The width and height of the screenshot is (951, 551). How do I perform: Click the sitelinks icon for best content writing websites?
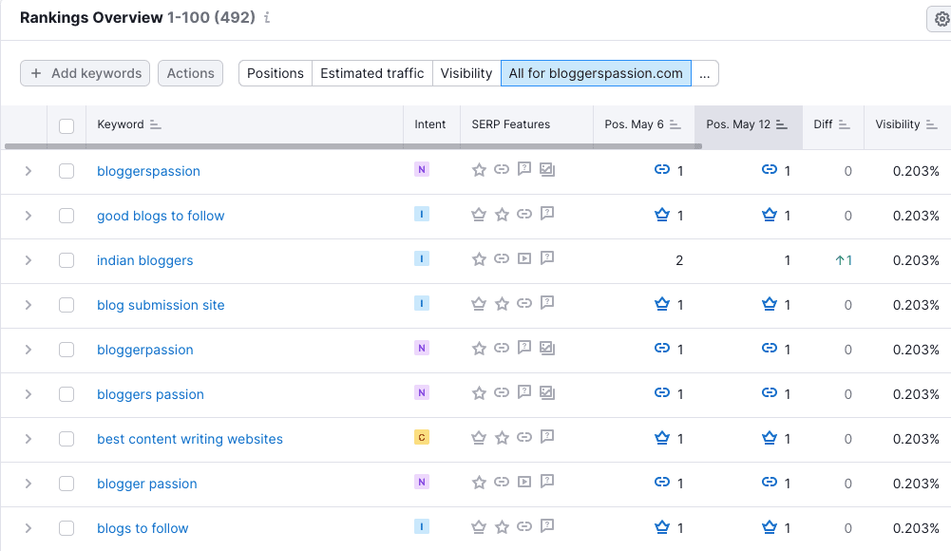pos(524,438)
